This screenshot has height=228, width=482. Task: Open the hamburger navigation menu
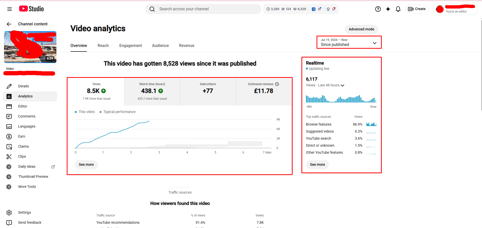[x=10, y=9]
